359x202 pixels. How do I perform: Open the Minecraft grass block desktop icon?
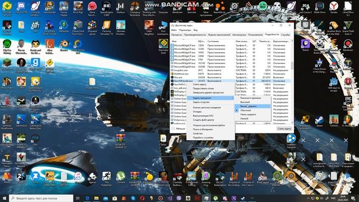click(7, 64)
